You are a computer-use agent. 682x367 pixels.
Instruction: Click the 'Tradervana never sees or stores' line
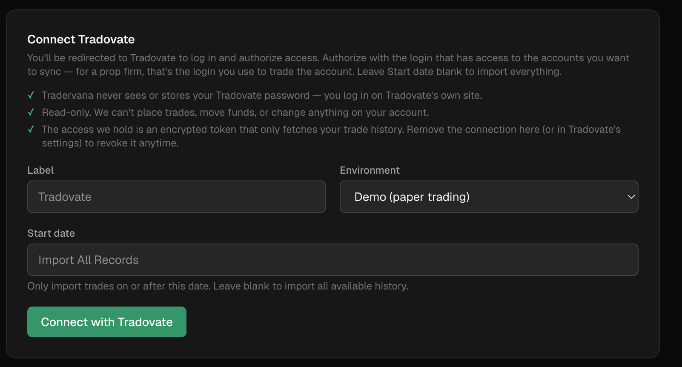(262, 95)
